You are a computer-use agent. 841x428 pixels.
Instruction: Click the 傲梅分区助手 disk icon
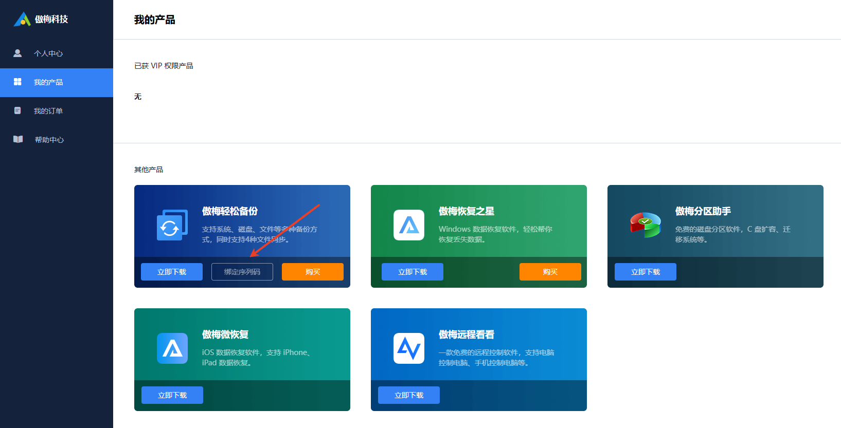click(646, 225)
